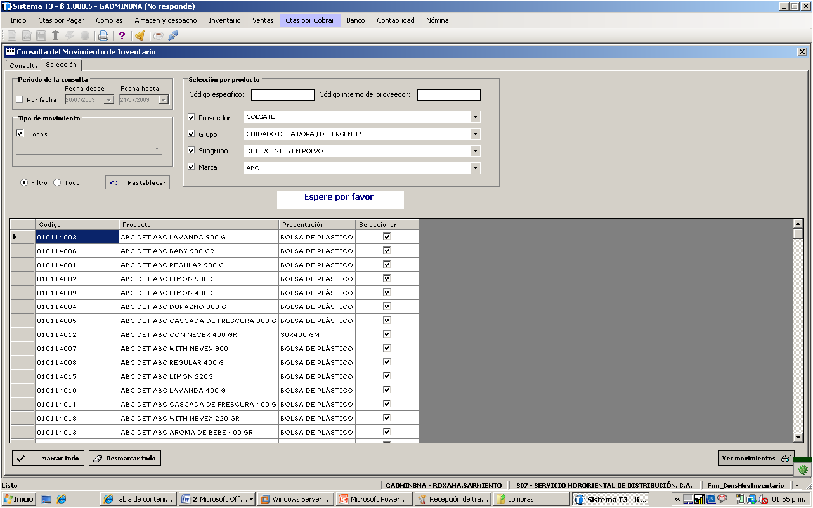Click the blue calendar tray icon
813x508 pixels.
pyautogui.click(x=711, y=499)
